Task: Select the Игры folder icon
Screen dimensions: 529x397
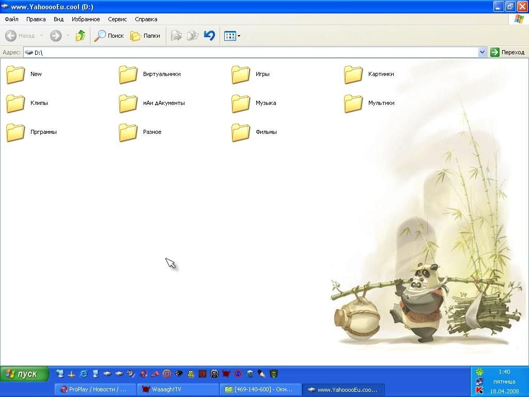Action: pos(241,74)
